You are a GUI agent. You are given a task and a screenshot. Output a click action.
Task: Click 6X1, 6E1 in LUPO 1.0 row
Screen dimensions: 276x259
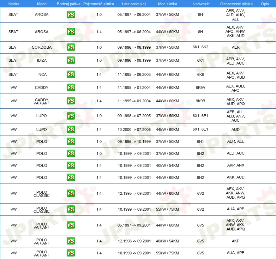tap(200, 116)
